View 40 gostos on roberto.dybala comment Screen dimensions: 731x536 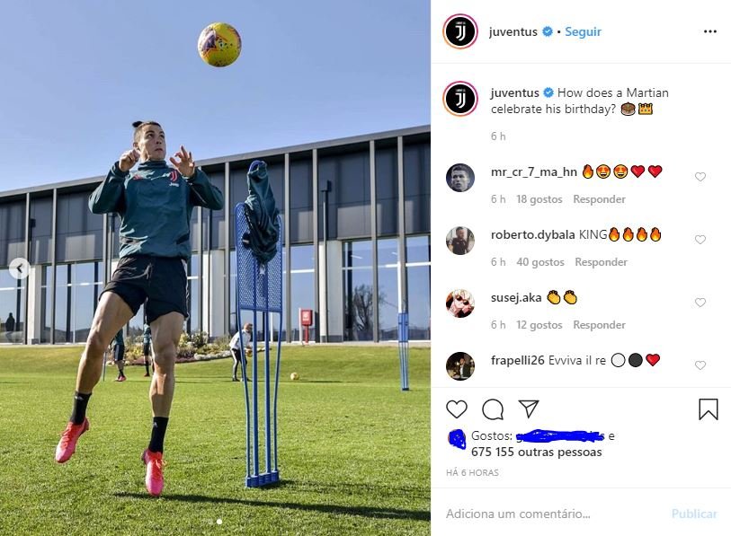click(539, 262)
